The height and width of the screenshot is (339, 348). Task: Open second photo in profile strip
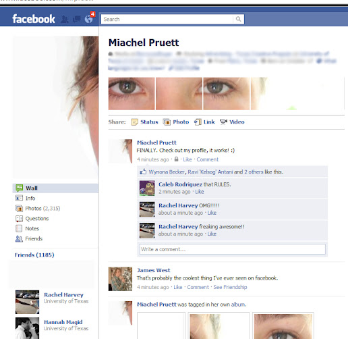(x=179, y=94)
